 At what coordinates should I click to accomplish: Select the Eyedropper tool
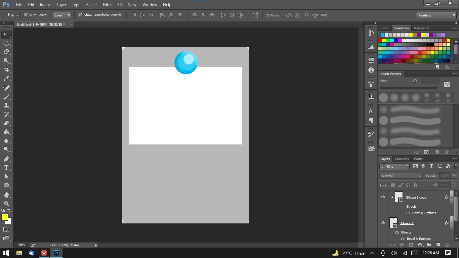[x=6, y=78]
